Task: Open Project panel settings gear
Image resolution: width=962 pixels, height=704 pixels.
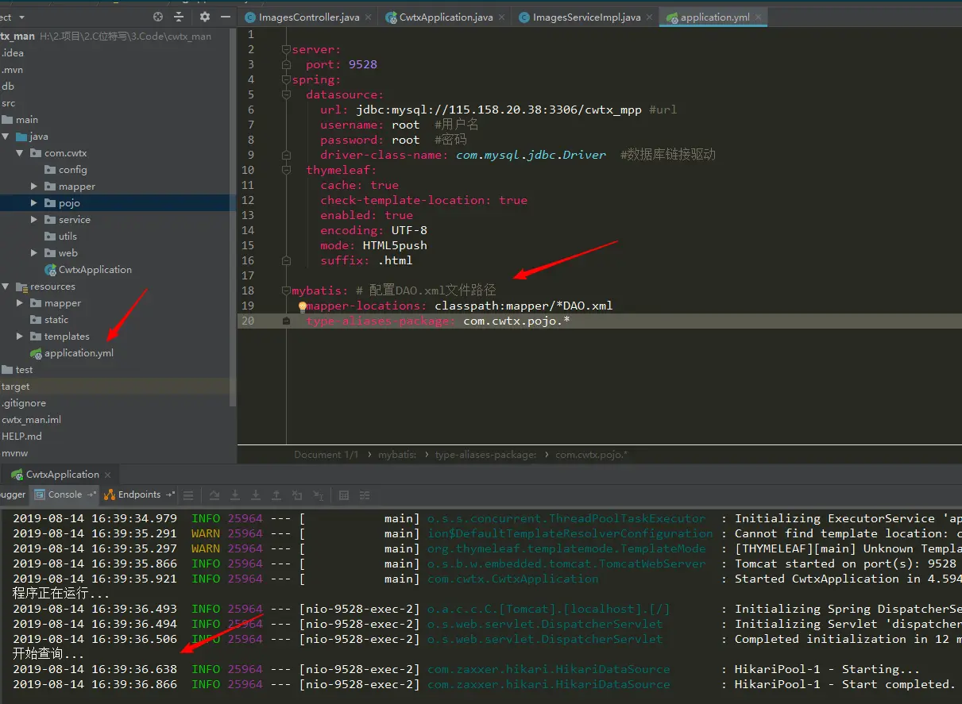Action: [205, 17]
